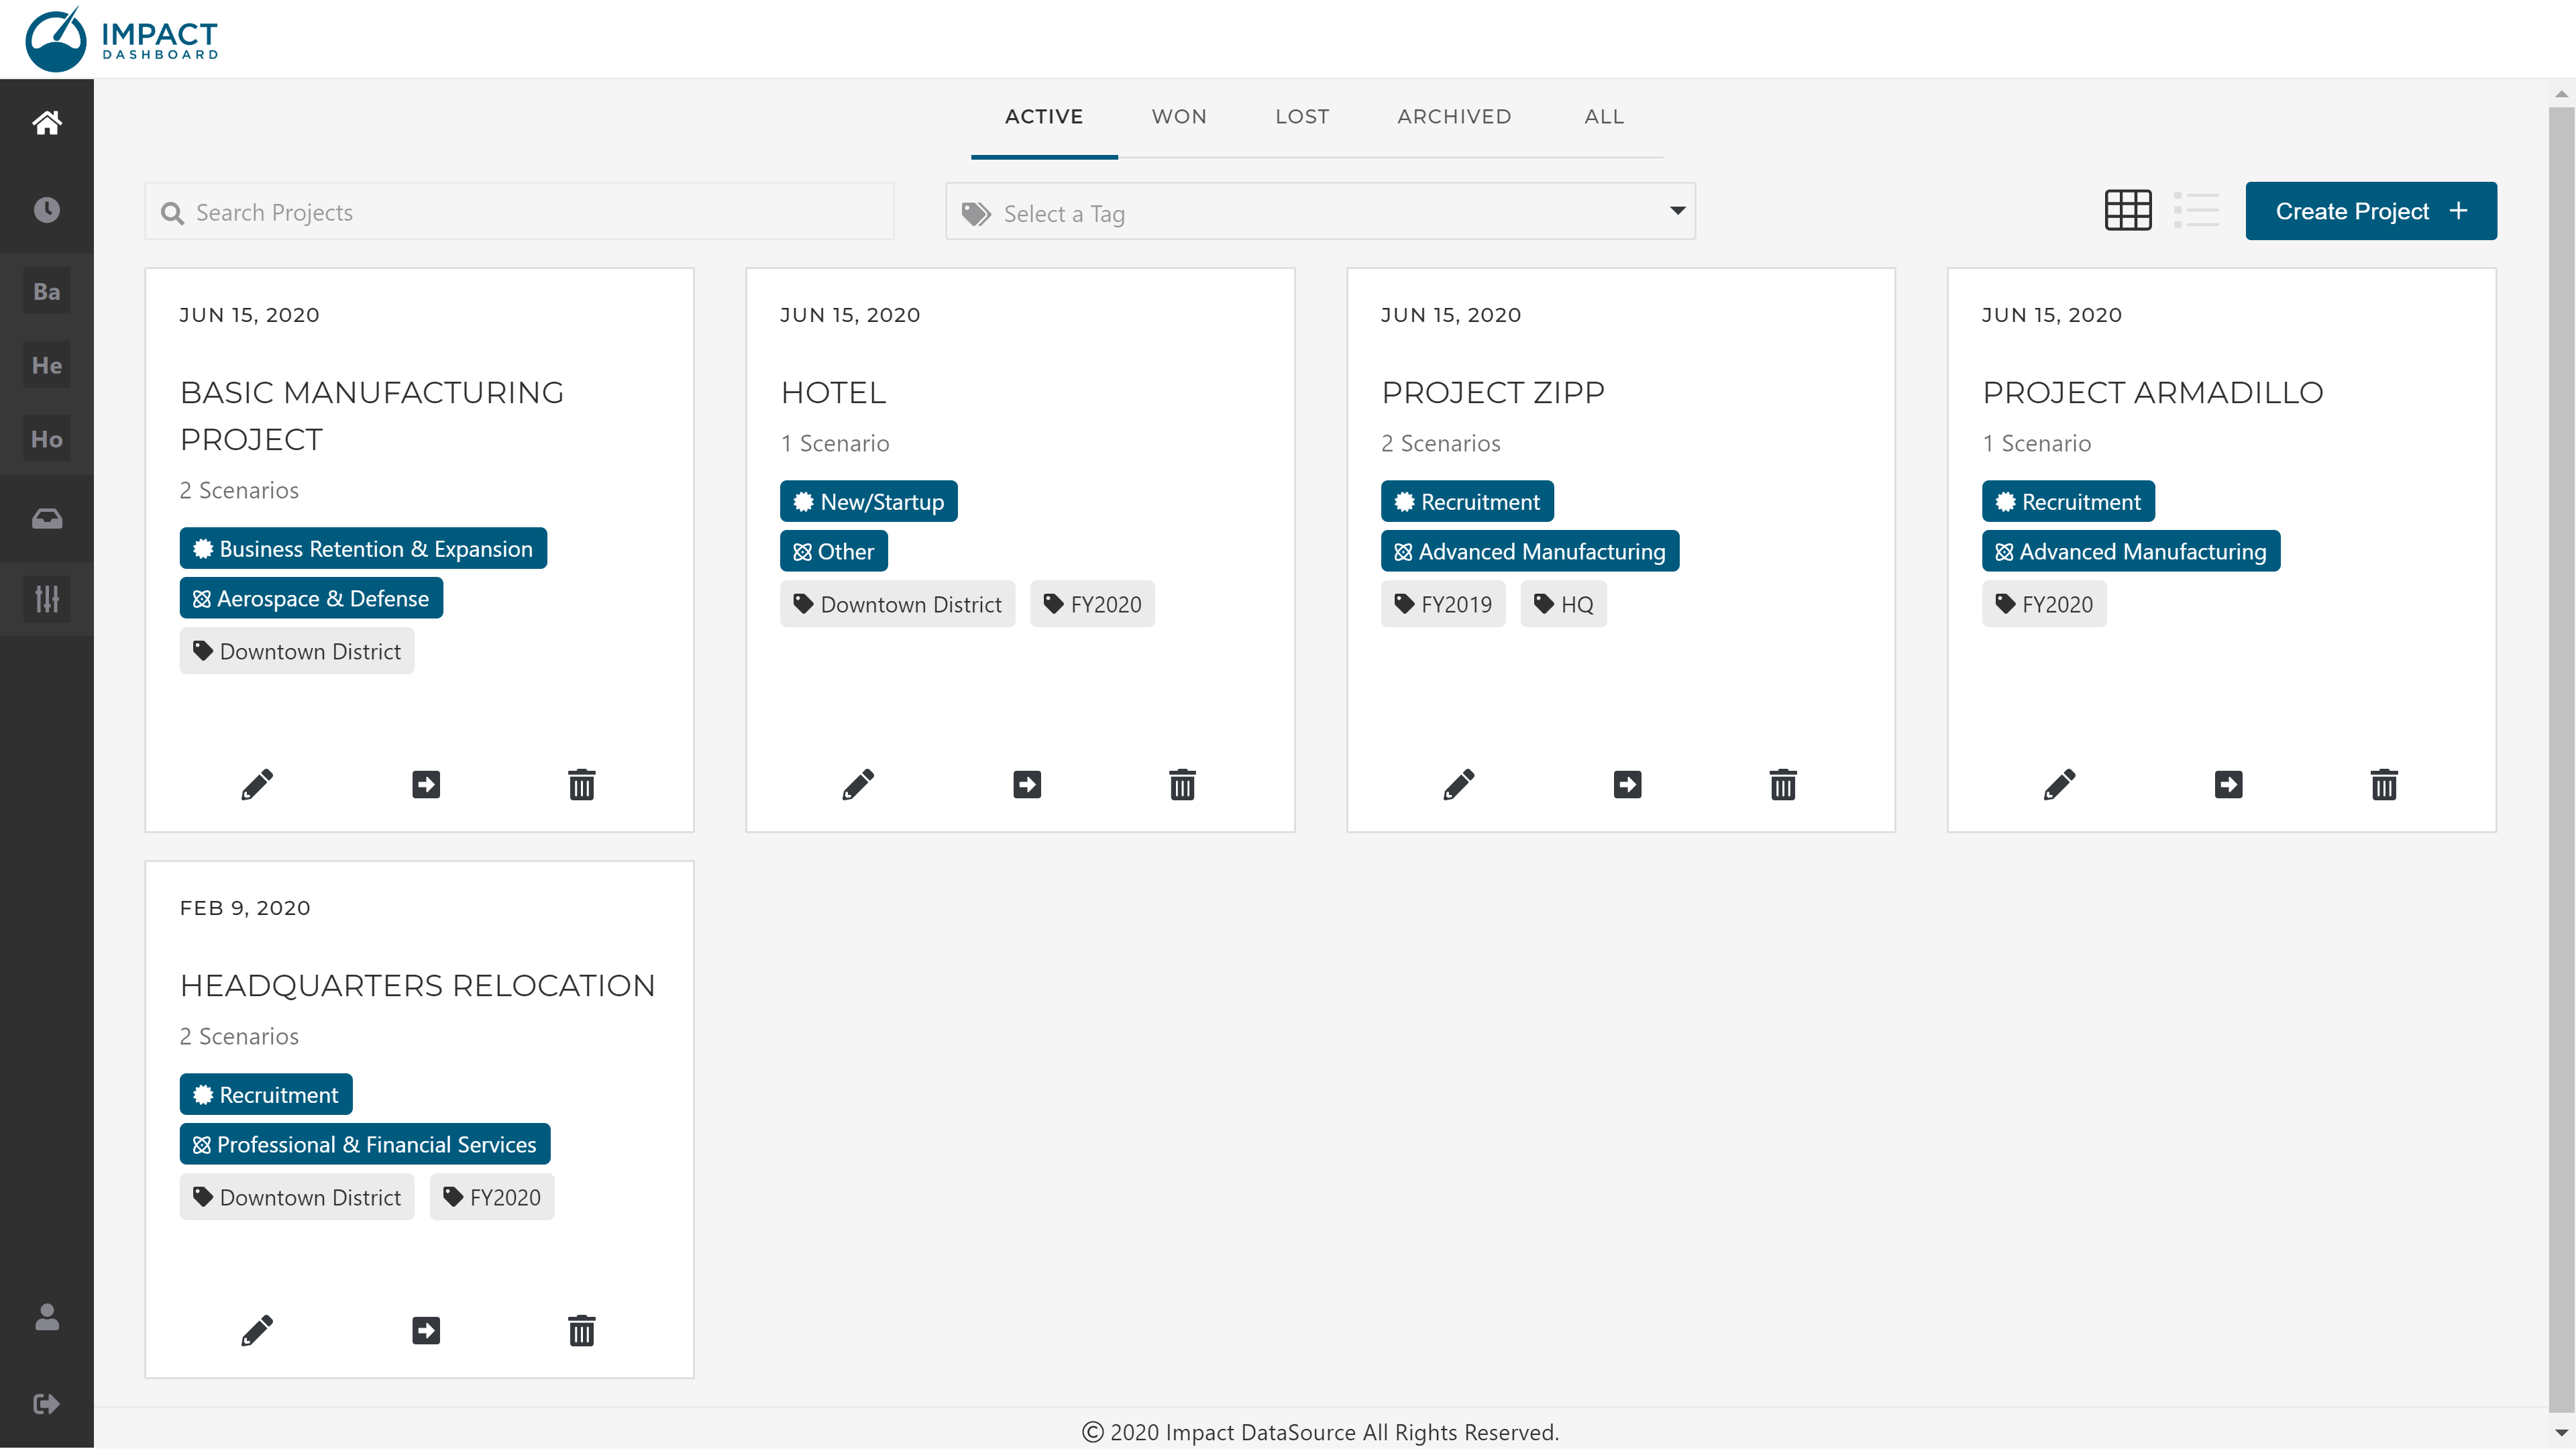Open the Project Zipp title
This screenshot has height=1449, width=2576.
pyautogui.click(x=1493, y=393)
